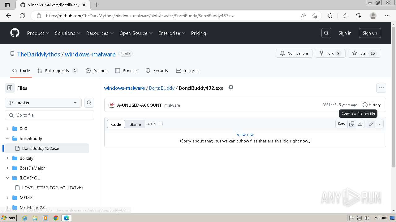Click the Edge taskbar icon
The image size is (396, 222).
pyautogui.click(x=66, y=218)
